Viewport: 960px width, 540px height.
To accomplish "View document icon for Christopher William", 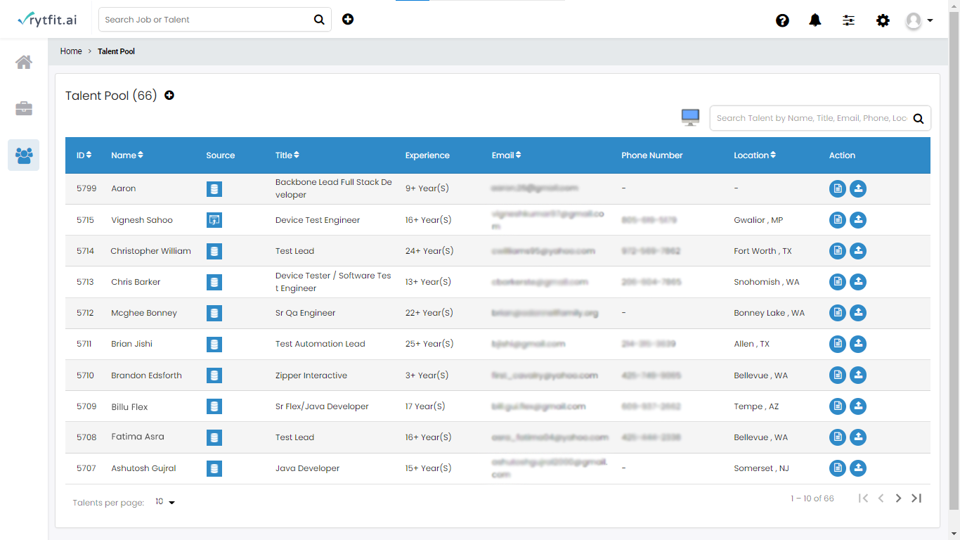I will (x=838, y=251).
